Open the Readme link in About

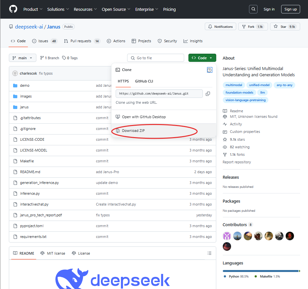point(233,111)
